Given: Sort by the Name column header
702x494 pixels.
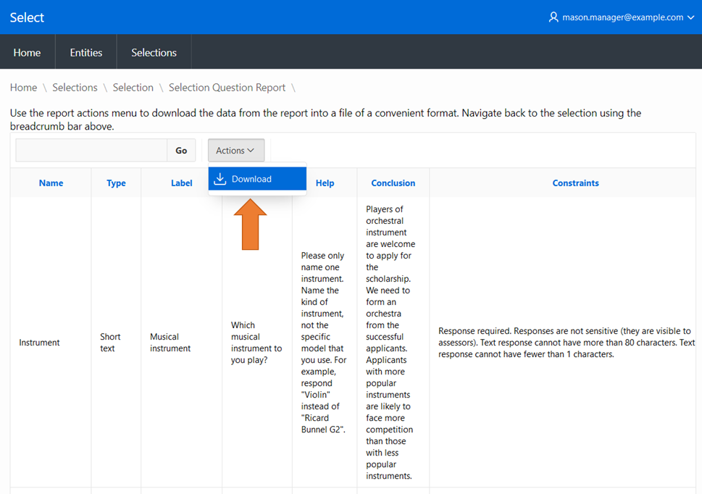Looking at the screenshot, I should [51, 183].
